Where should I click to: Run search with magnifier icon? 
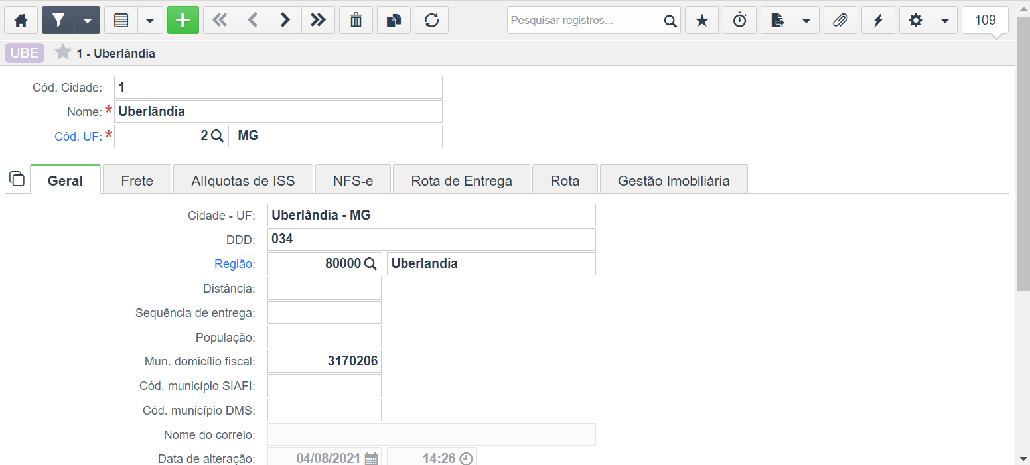pyautogui.click(x=670, y=21)
